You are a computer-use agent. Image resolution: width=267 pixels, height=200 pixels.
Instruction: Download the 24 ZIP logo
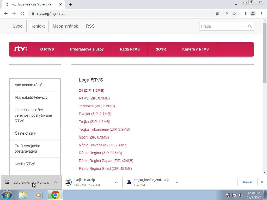pos(92,90)
